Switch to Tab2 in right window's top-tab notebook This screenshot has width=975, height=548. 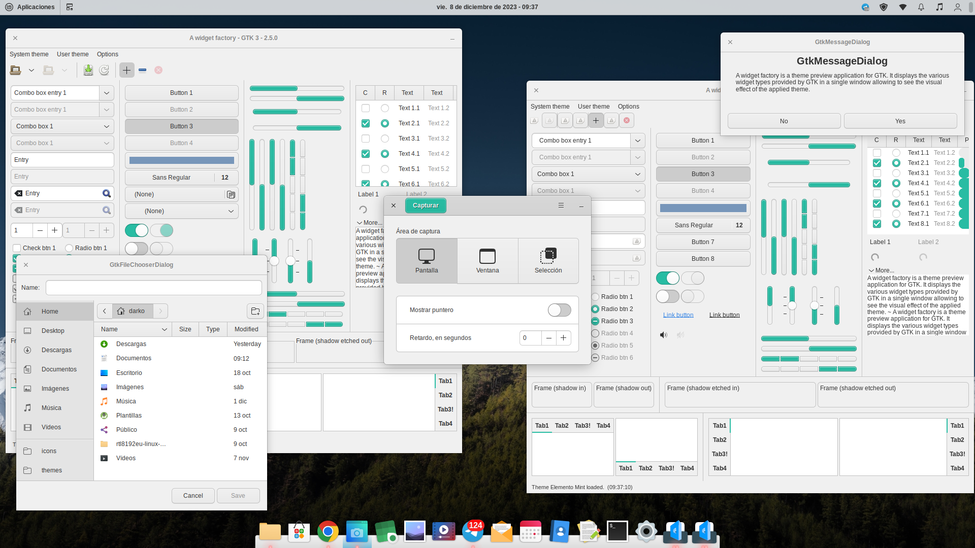tap(562, 426)
